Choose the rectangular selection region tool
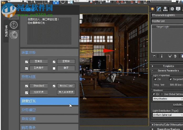Image resolution: width=183 pixels, height=130 pixels. pos(40,2)
